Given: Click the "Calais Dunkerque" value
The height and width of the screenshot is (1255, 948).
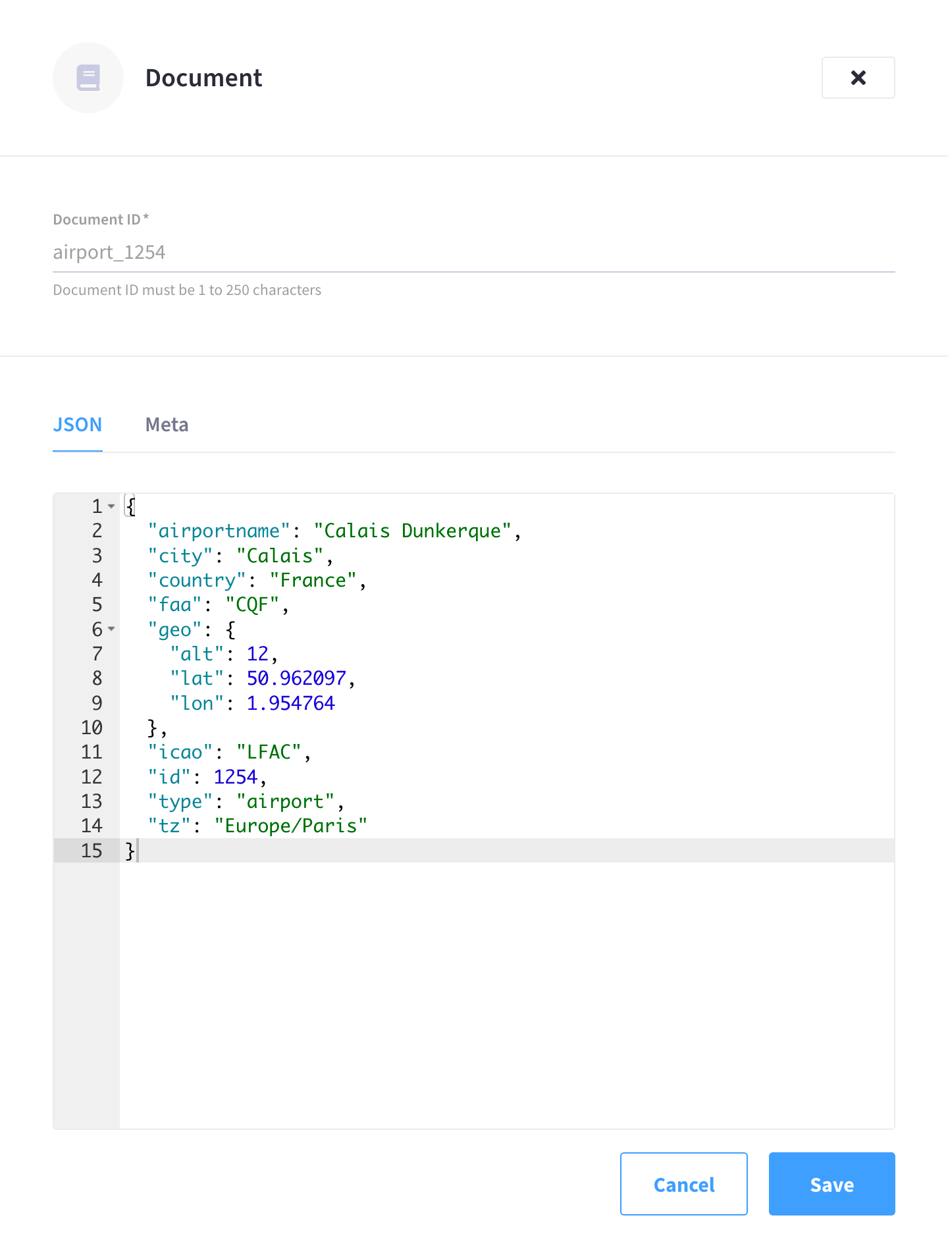Looking at the screenshot, I should [412, 531].
